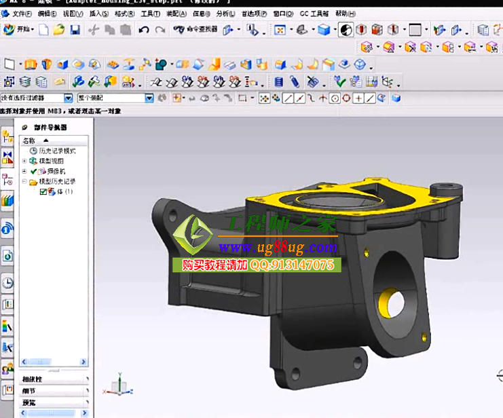Open the 插入(S) menu
Screen dimensions: 503x418
pos(98,14)
